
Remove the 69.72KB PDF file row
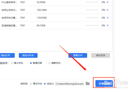[x=107, y=25]
